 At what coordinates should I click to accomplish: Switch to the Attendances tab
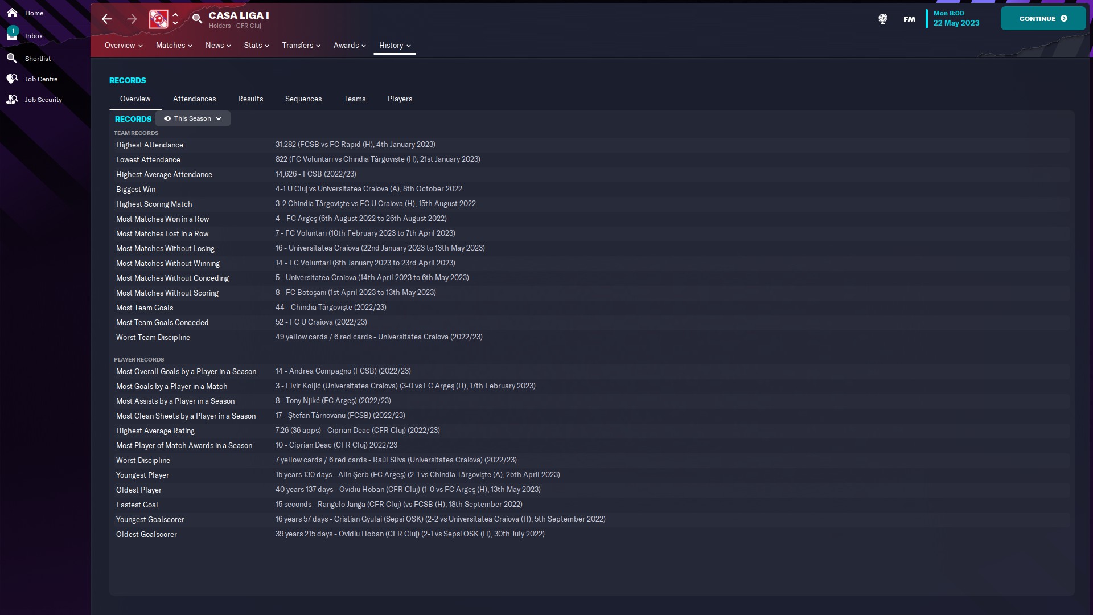194,99
